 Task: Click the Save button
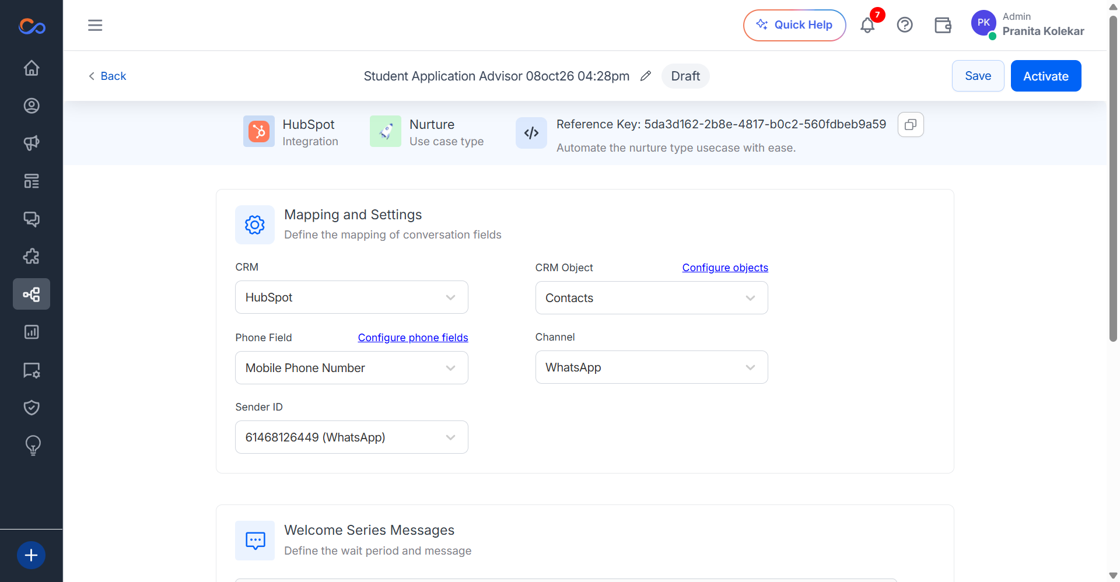point(978,76)
